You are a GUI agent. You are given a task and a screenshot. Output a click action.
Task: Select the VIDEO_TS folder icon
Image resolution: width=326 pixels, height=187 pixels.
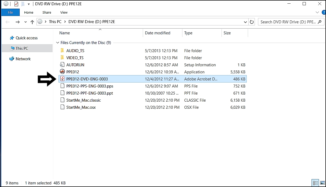pos(62,58)
